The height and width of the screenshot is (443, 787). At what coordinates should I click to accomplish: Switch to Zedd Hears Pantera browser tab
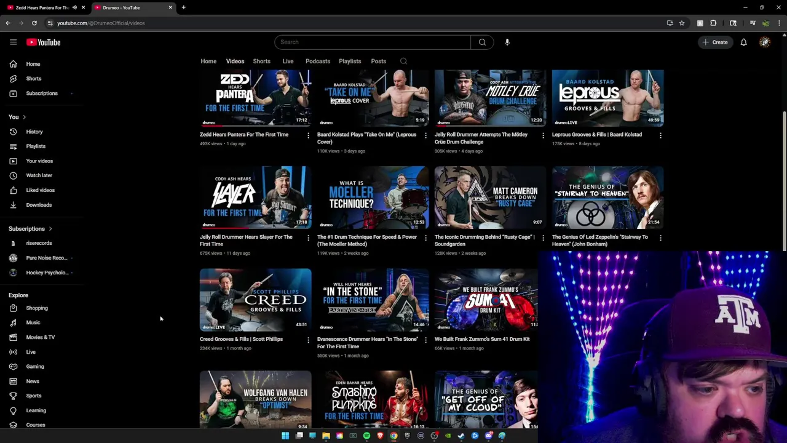[x=42, y=7]
